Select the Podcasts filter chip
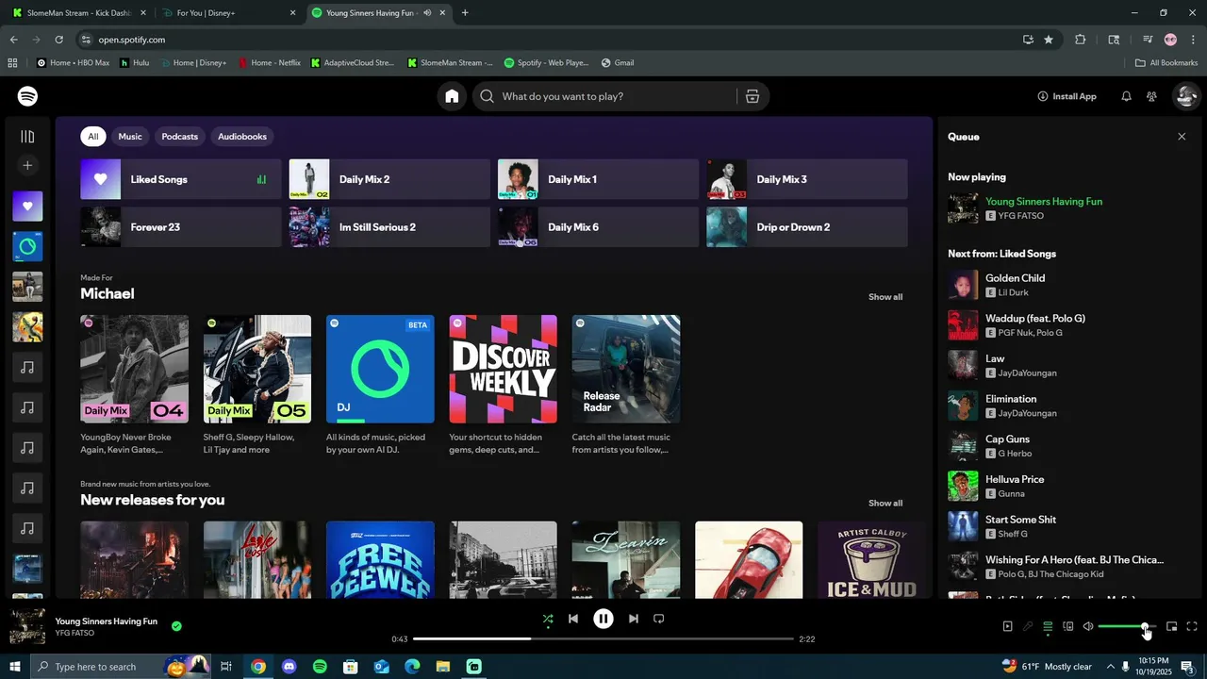Screen dimensions: 1207x679 [179, 137]
